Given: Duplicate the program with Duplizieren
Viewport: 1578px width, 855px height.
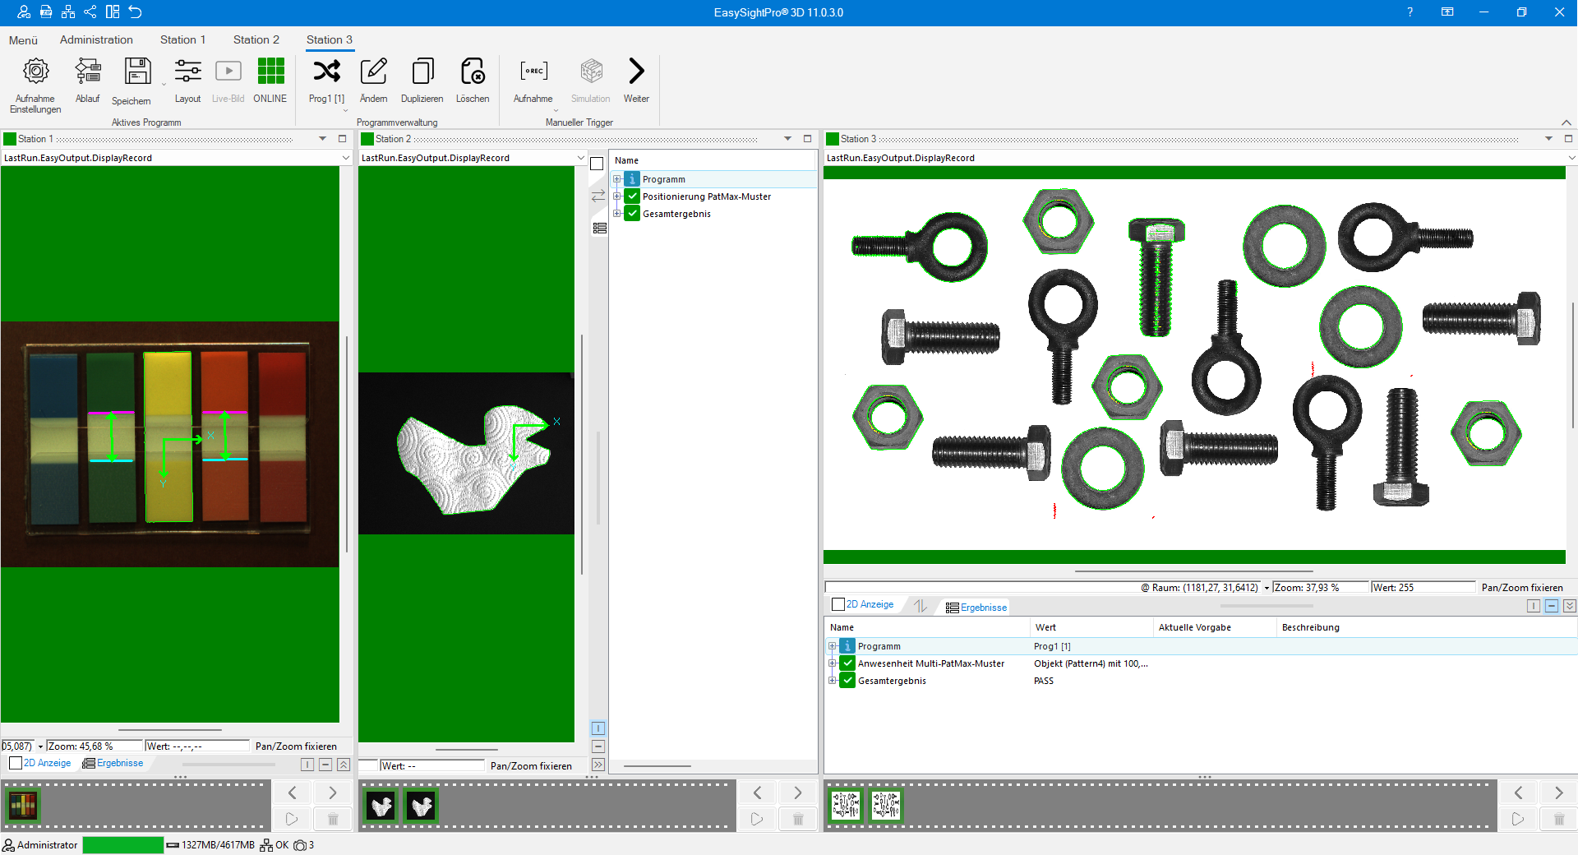Looking at the screenshot, I should pyautogui.click(x=422, y=72).
